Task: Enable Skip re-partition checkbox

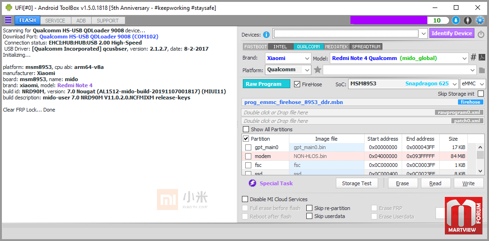Action: [309, 208]
